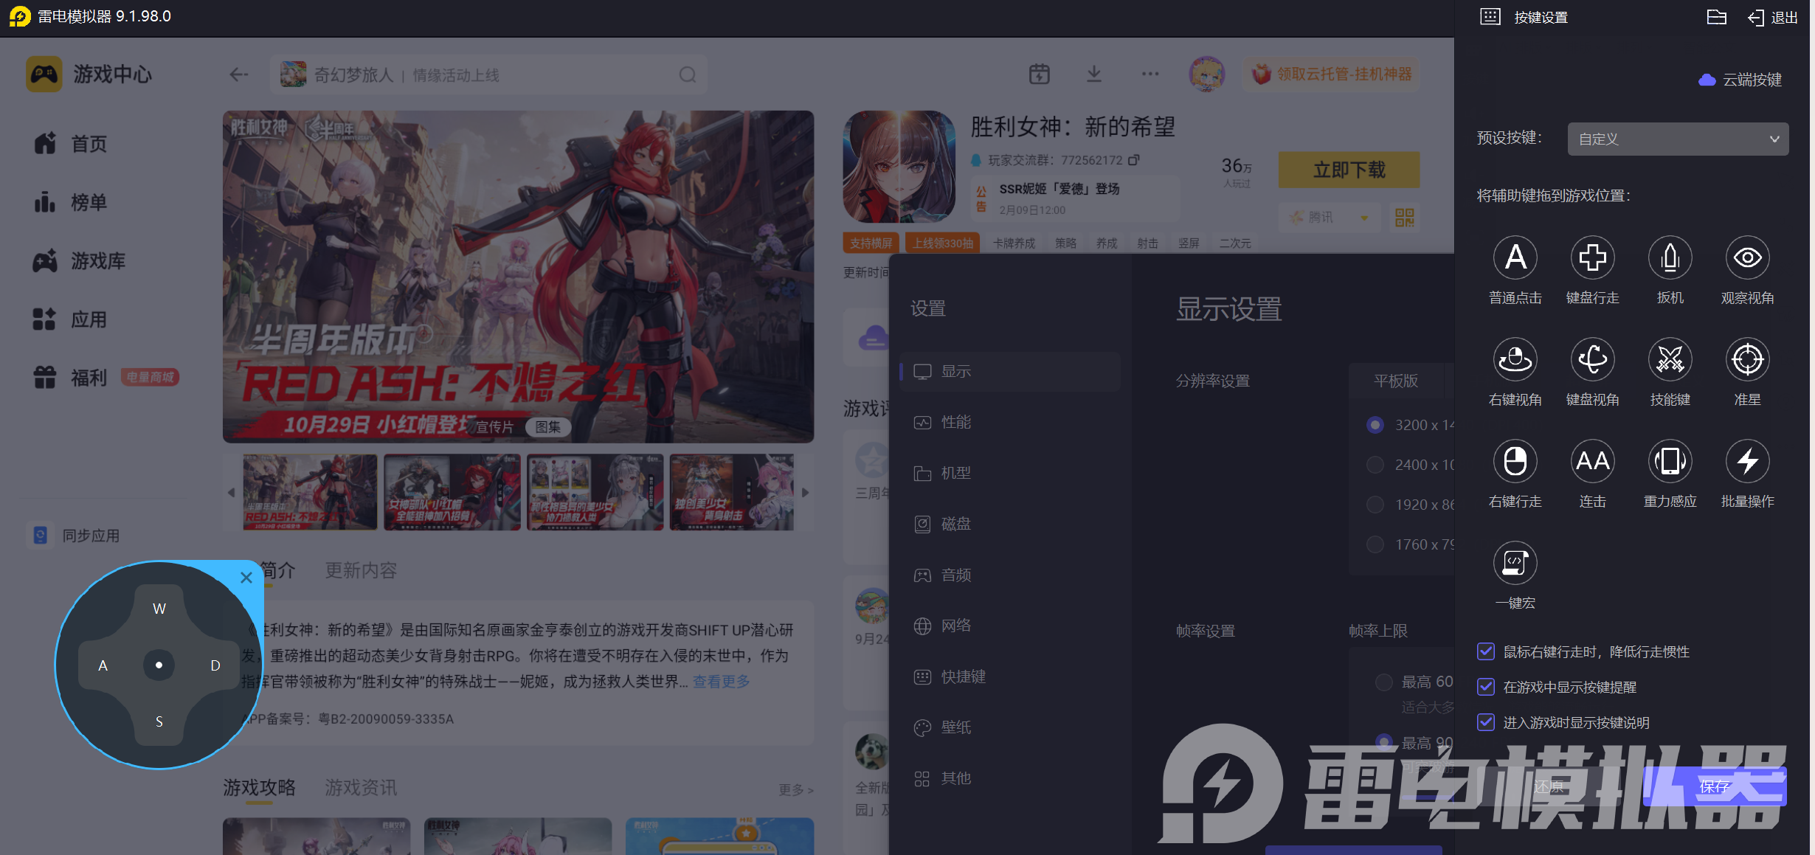1815x855 pixels.
Task: Expand the 腾讯 channel dropdown arrow
Action: coord(1364,218)
